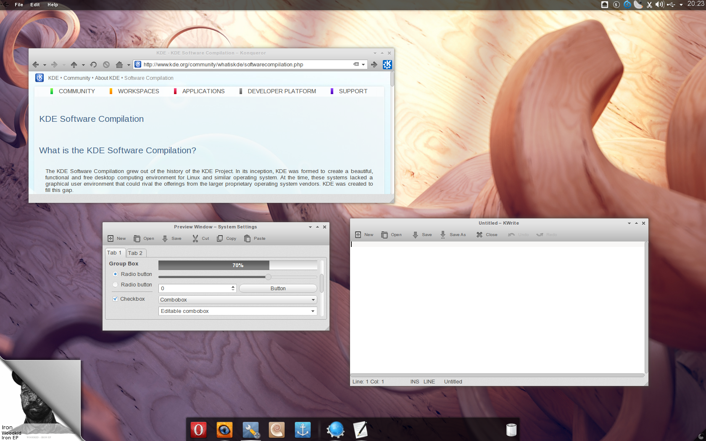Open Konqueror globe icon in dock
The width and height of the screenshot is (706, 441).
click(x=335, y=430)
